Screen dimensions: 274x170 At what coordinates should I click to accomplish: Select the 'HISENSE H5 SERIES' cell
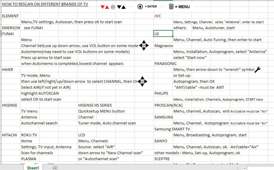click(x=95, y=105)
